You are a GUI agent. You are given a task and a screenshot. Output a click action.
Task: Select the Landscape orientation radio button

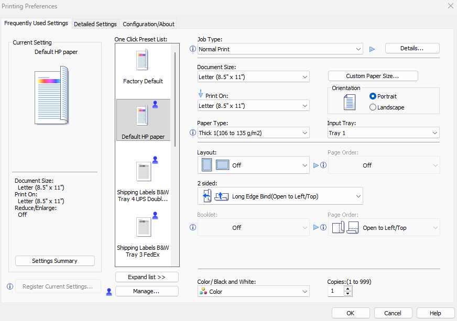tap(373, 107)
